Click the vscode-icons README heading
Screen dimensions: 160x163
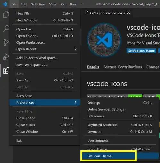pyautogui.click(x=107, y=84)
